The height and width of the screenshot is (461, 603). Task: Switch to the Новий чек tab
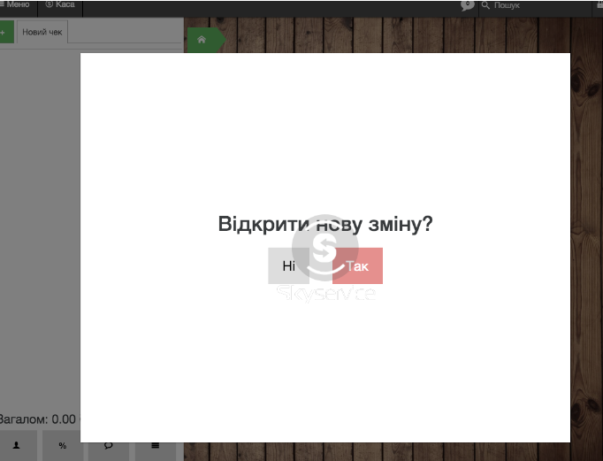pyautogui.click(x=42, y=33)
